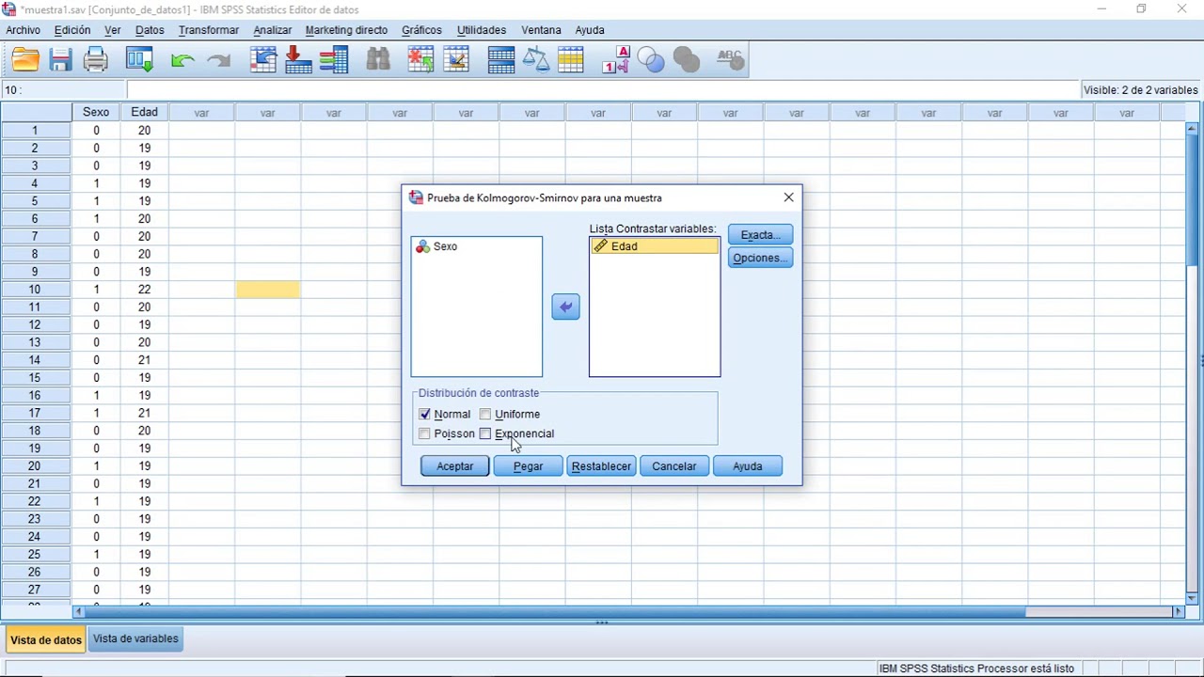Click the Cancelar button in dialog
The image size is (1204, 677).
click(674, 466)
